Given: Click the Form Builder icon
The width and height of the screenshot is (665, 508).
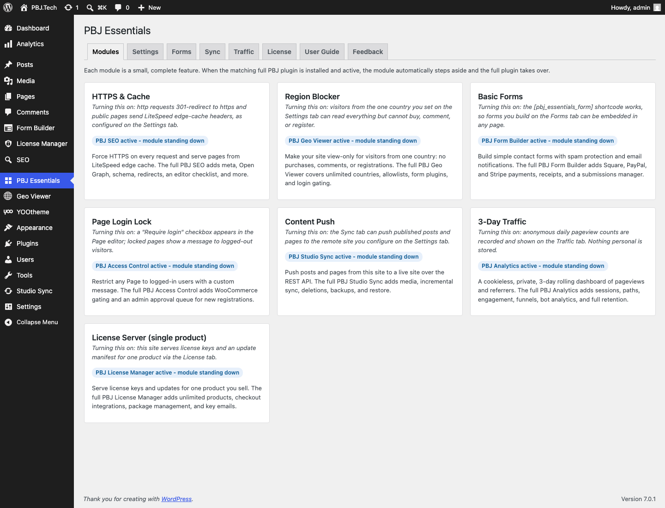Looking at the screenshot, I should 8,128.
